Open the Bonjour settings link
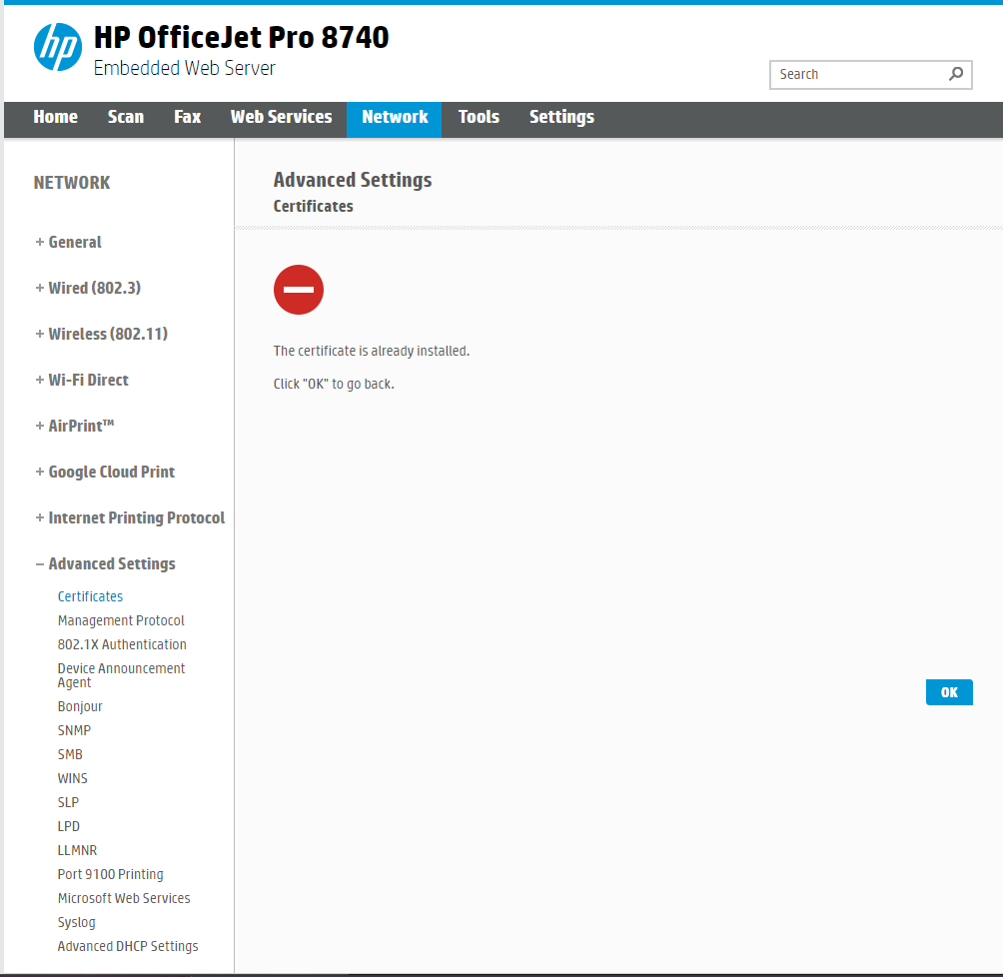 pyautogui.click(x=80, y=706)
